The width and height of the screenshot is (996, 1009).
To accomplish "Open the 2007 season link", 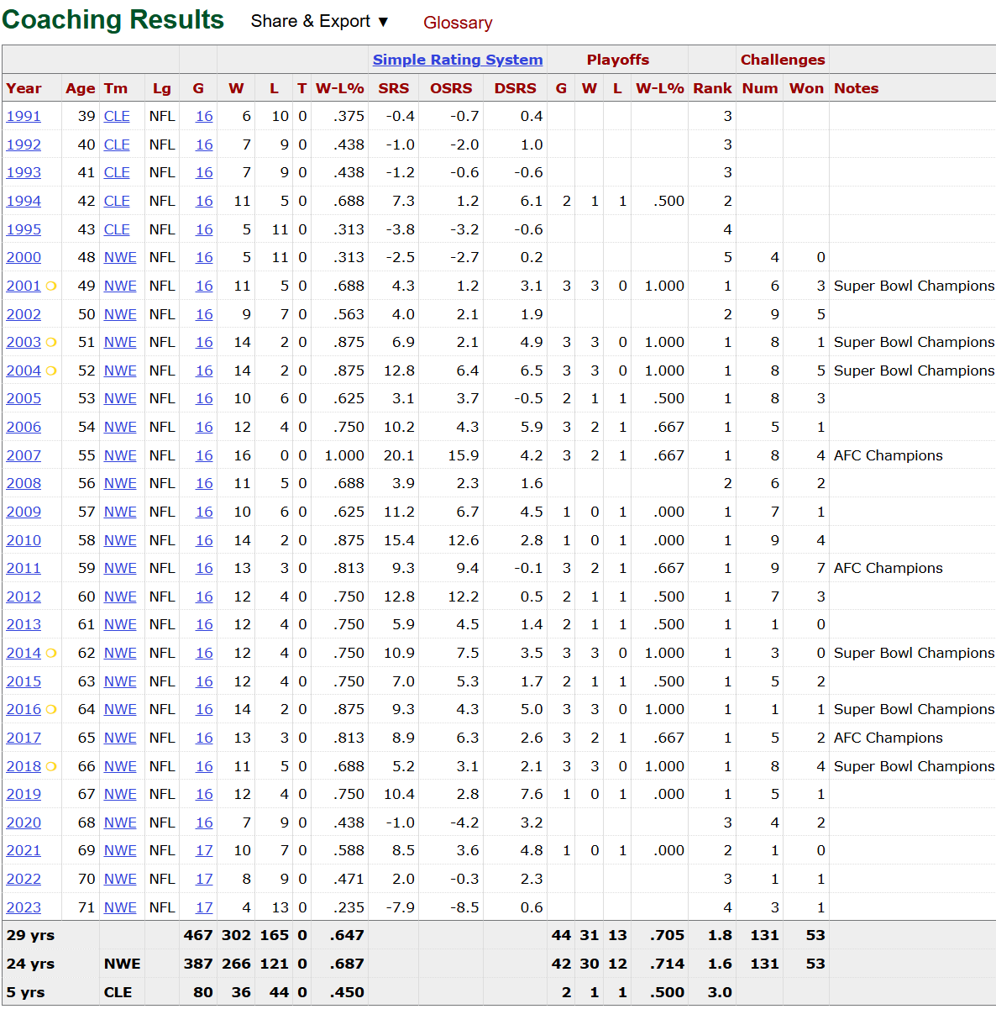I will pyautogui.click(x=24, y=455).
